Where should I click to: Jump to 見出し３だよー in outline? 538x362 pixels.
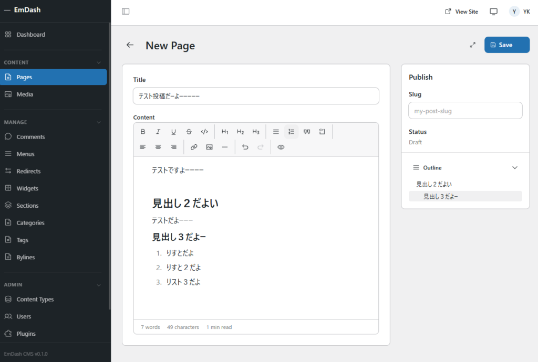tap(441, 196)
